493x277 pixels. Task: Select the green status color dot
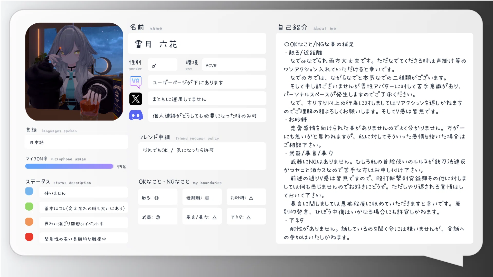29,206
